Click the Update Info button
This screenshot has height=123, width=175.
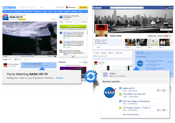(152, 36)
